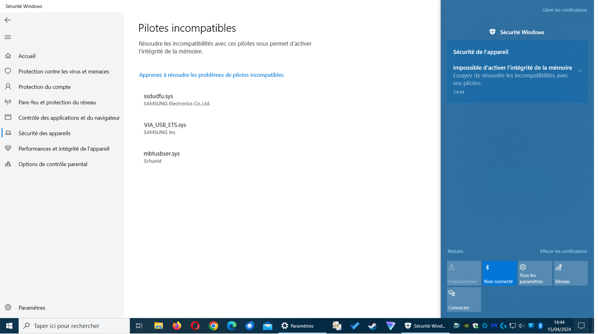The image size is (598, 334).
Task: Toggle the Emplacement quick action tile
Action: [464, 273]
